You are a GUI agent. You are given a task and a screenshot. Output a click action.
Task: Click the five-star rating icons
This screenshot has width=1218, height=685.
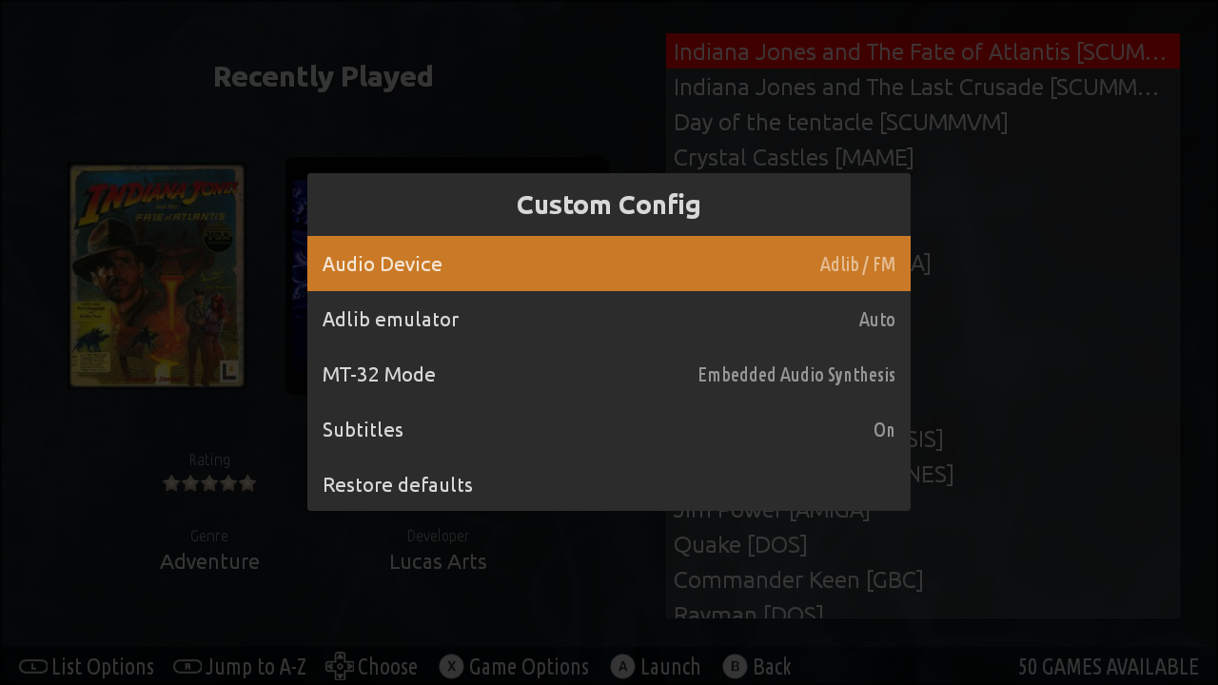pyautogui.click(x=209, y=483)
